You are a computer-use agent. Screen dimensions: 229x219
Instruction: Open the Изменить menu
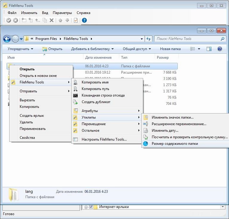click(x=29, y=13)
